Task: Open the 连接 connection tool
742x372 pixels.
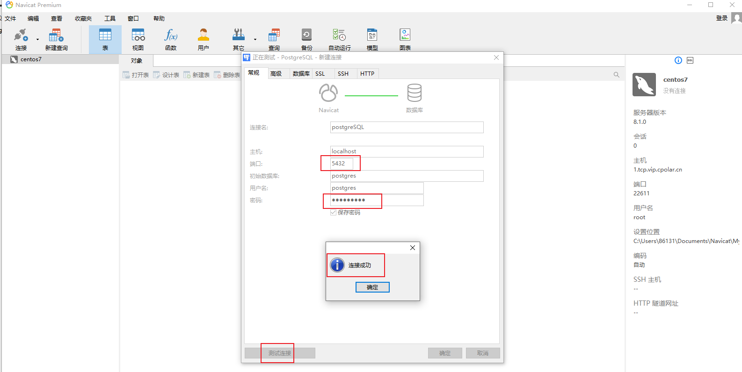Action: 21,39
